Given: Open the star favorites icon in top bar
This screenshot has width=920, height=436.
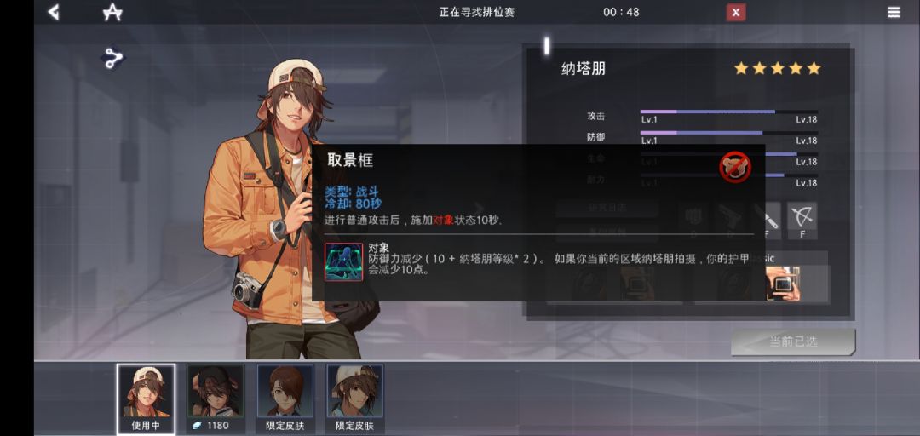Looking at the screenshot, I should pos(112,12).
